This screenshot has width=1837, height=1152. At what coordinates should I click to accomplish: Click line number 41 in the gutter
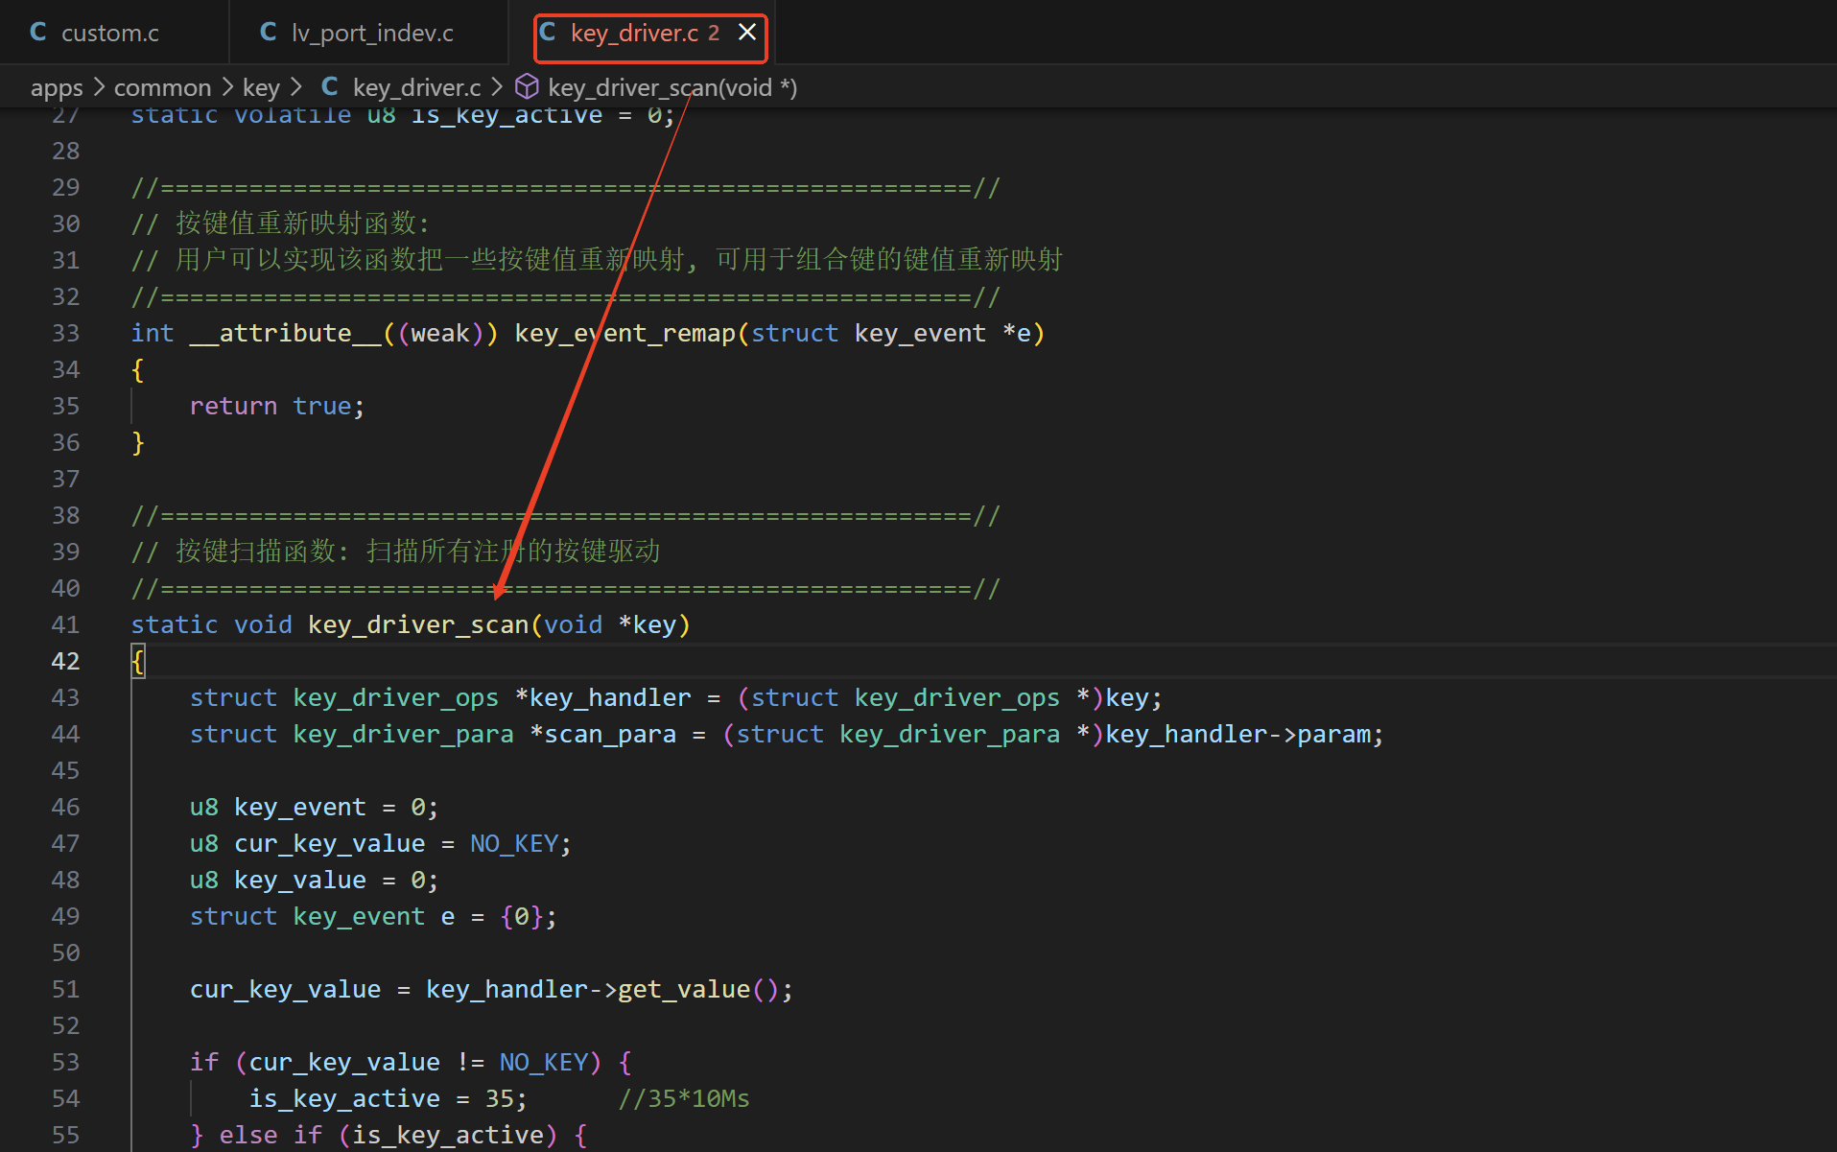coord(65,624)
